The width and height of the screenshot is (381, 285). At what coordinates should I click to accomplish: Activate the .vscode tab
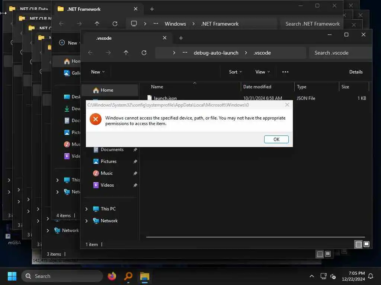click(127, 38)
